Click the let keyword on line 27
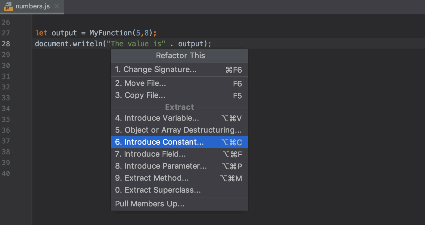The height and width of the screenshot is (225, 425). pos(41,33)
